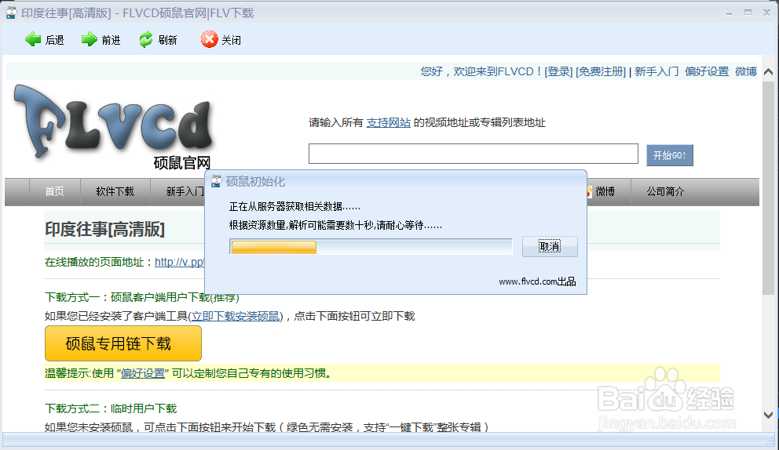Open the 立即下载安装硕鼠 link
The height and width of the screenshot is (450, 779).
[x=236, y=316]
